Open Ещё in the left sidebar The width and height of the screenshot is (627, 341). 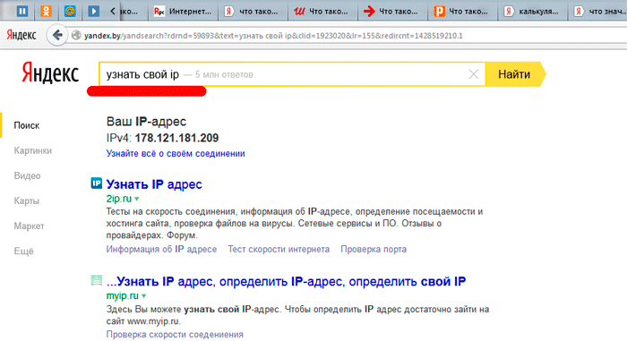click(x=23, y=251)
